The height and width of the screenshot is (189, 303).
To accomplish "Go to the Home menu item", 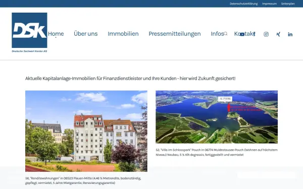I will point(56,34).
